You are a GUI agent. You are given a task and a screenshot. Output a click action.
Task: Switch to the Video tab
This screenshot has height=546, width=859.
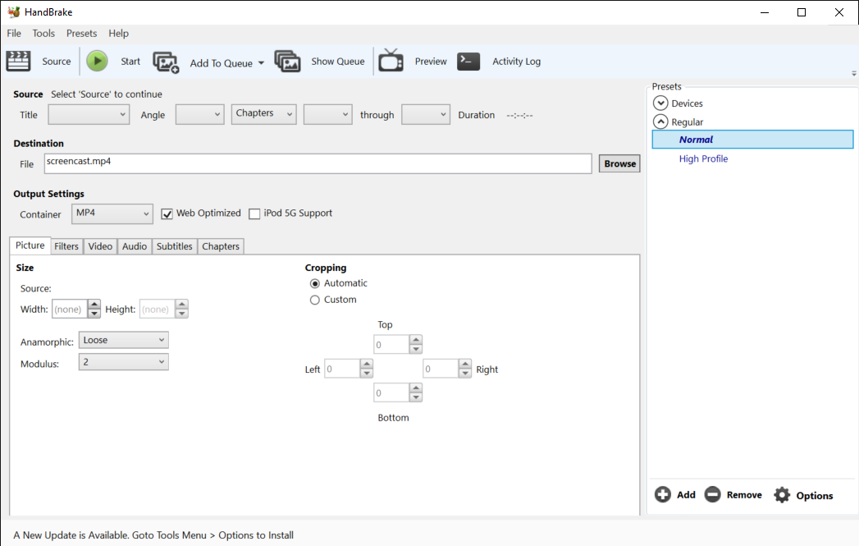(x=100, y=246)
